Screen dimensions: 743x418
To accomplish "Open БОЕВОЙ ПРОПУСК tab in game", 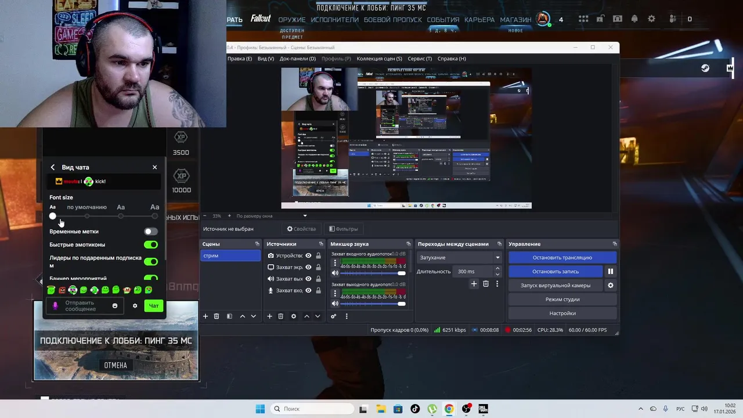I will [393, 20].
